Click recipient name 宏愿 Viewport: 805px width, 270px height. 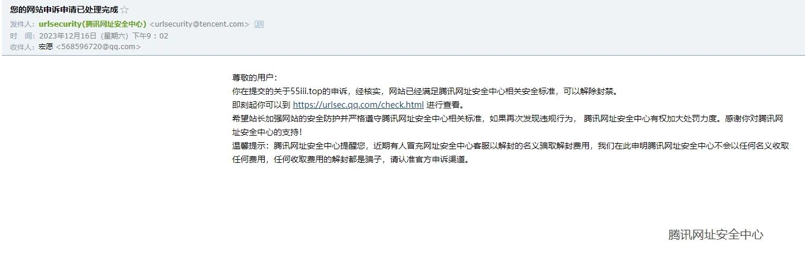(46, 47)
